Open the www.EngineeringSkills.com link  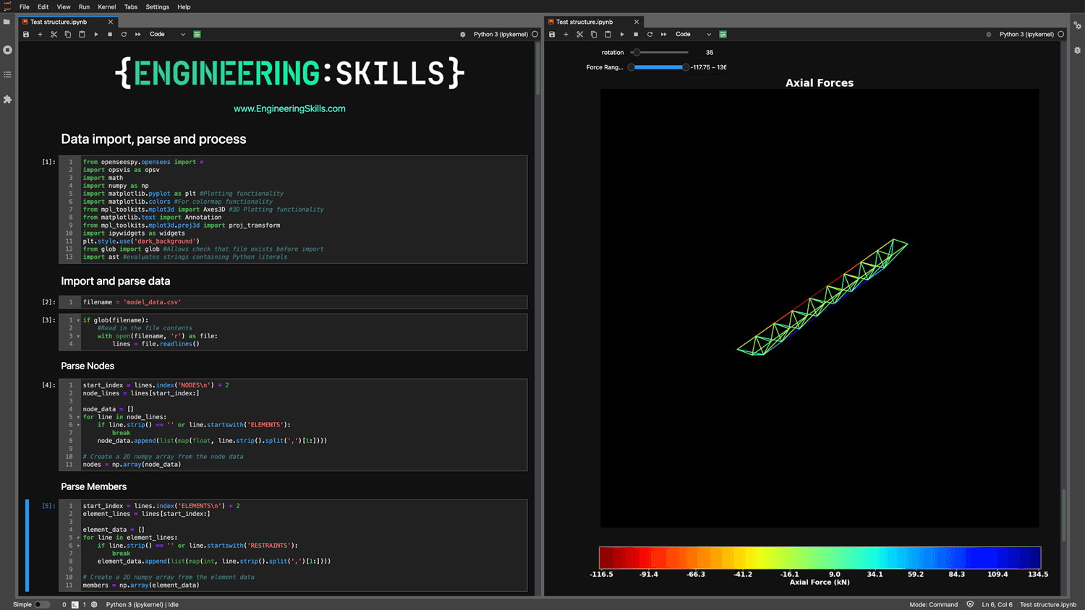(289, 108)
